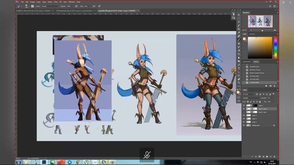Select the Brush tool in the toolbox

(x=239, y=40)
